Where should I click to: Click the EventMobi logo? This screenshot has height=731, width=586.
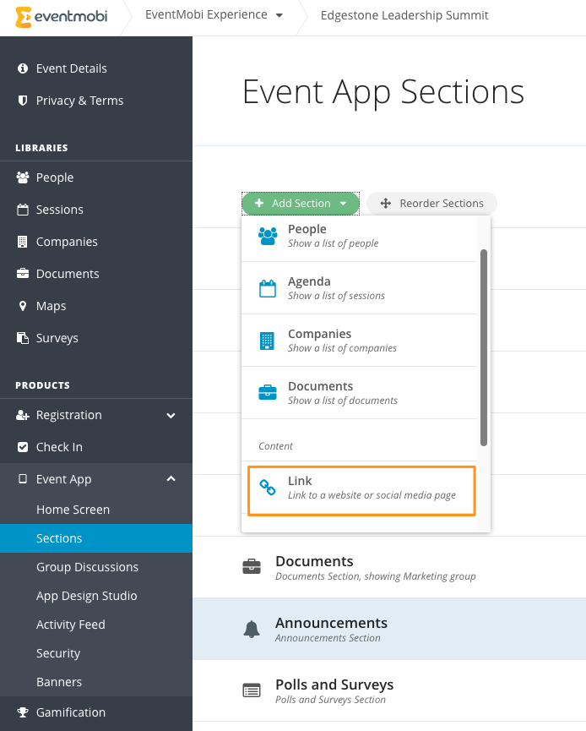[x=61, y=17]
